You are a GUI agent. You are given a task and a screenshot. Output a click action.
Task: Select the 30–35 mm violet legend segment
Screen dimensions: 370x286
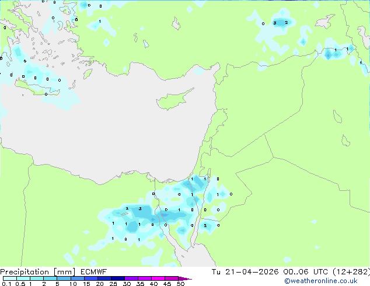coord(131,278)
